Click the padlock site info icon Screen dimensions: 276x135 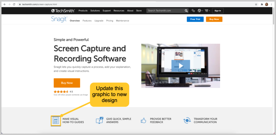20,4
